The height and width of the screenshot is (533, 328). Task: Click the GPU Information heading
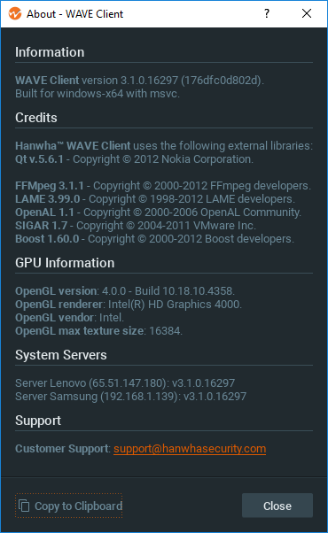pyautogui.click(x=65, y=263)
